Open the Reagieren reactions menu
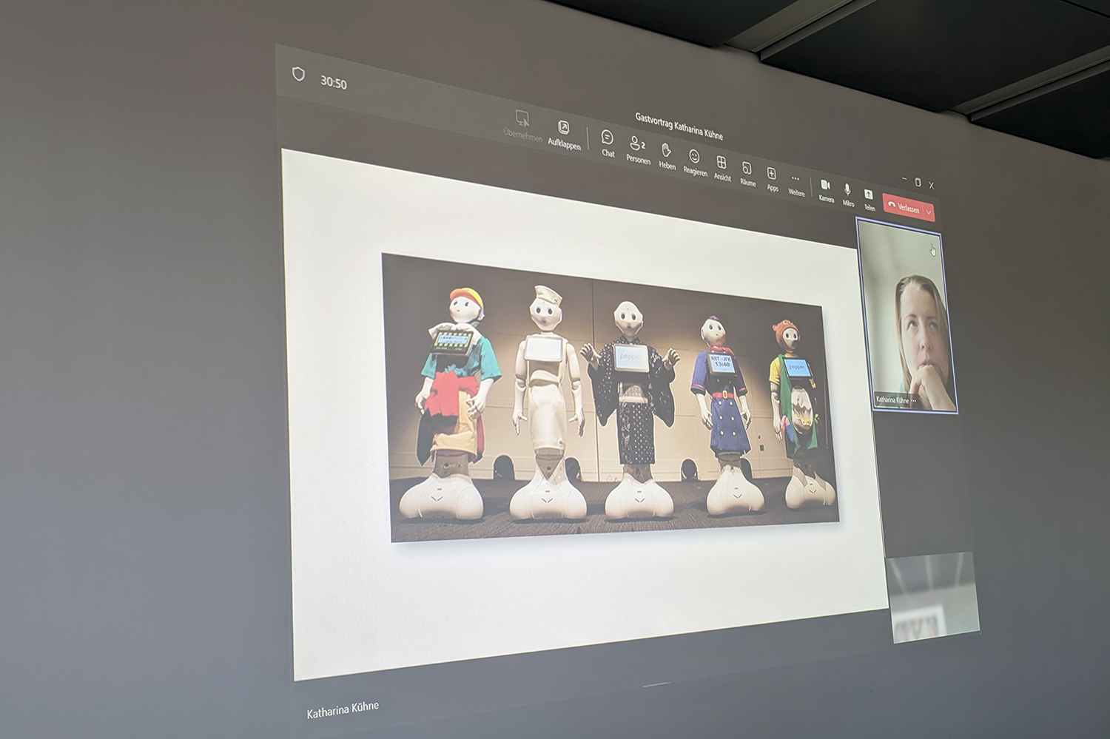This screenshot has height=739, width=1110. [695, 161]
